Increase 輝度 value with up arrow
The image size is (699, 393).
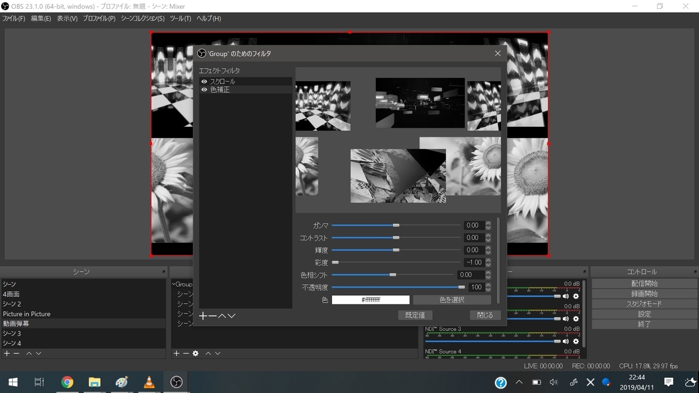coord(488,247)
